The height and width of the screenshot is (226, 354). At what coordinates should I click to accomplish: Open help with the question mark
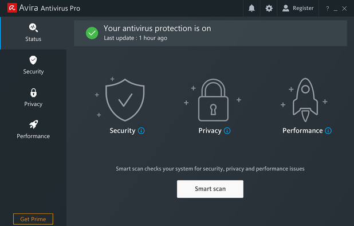[x=327, y=9]
